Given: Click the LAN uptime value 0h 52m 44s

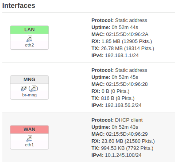Looking at the screenshot, I should pyautogui.click(x=125, y=27).
